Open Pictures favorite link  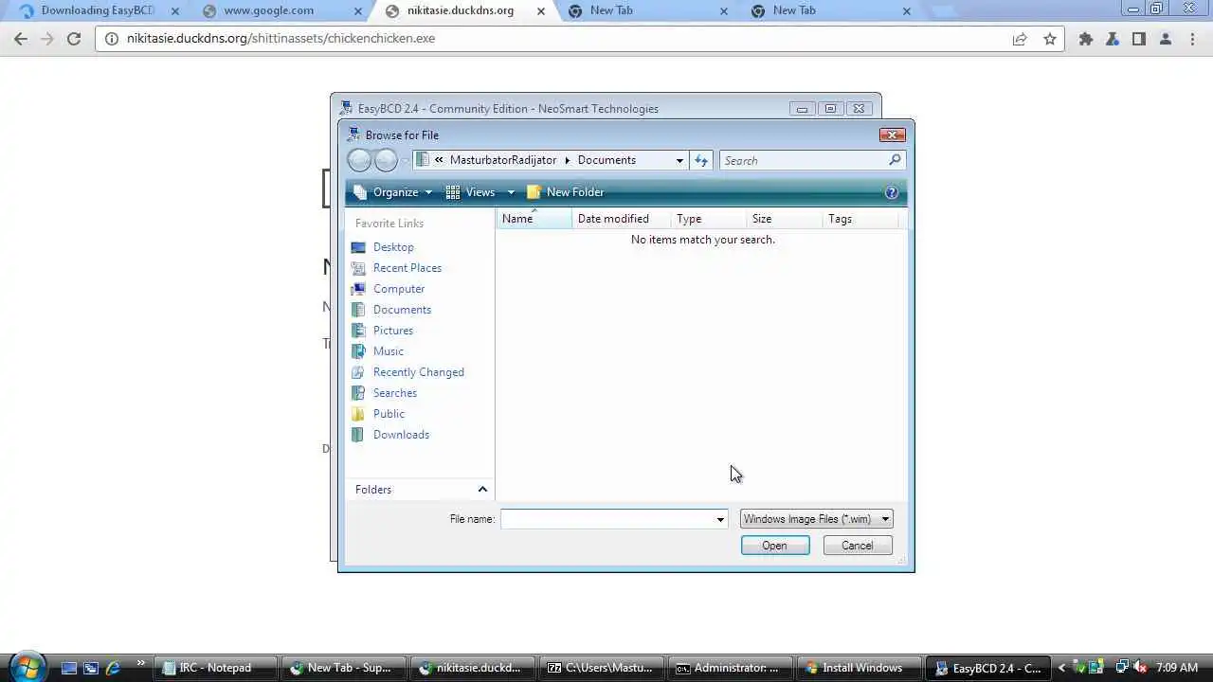coord(392,331)
